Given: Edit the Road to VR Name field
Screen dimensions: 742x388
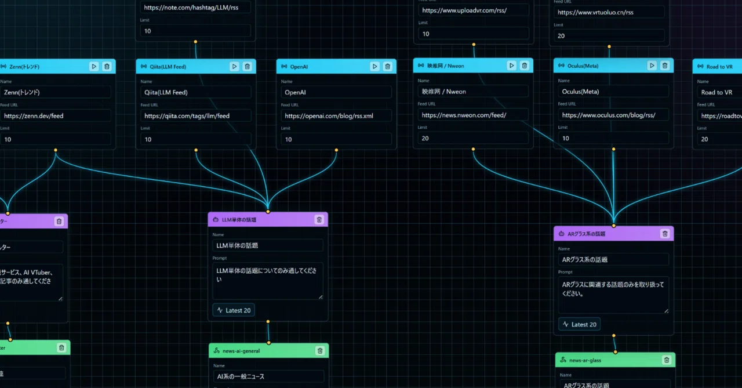Looking at the screenshot, I should coord(719,92).
